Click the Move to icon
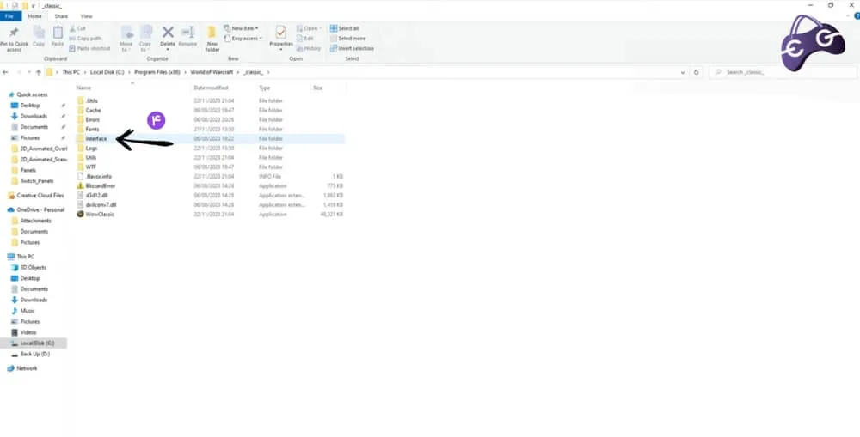Screen dimensions: 860x437 126,33
